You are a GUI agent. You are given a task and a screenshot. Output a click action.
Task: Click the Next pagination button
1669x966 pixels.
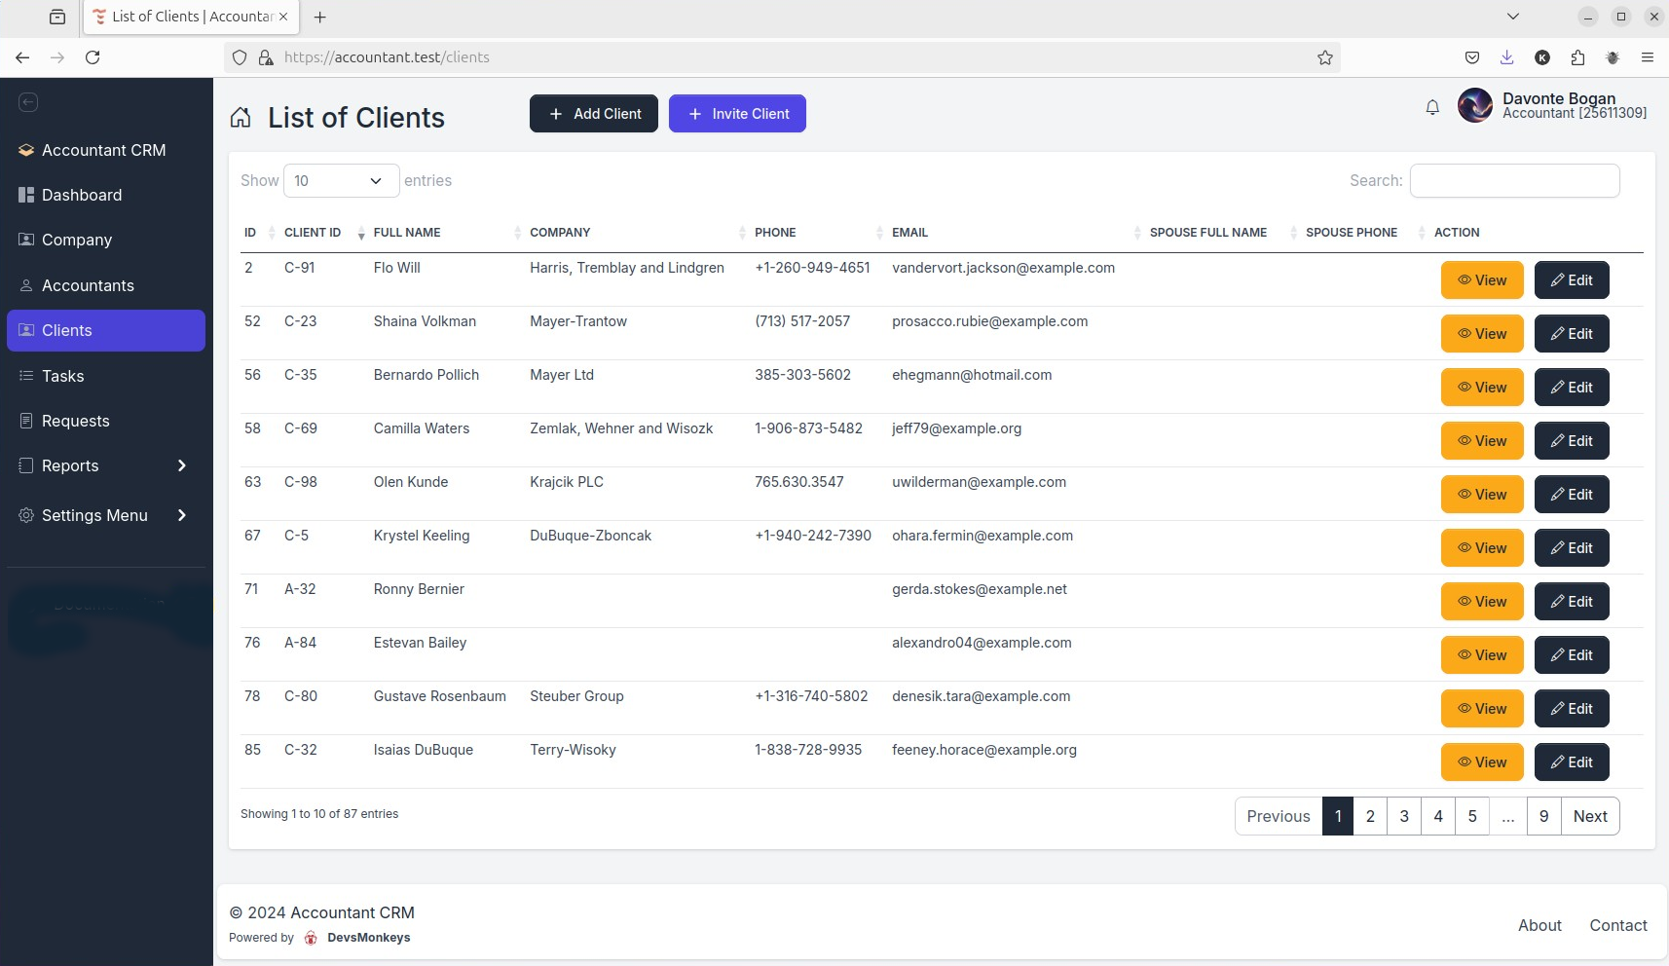coord(1590,816)
